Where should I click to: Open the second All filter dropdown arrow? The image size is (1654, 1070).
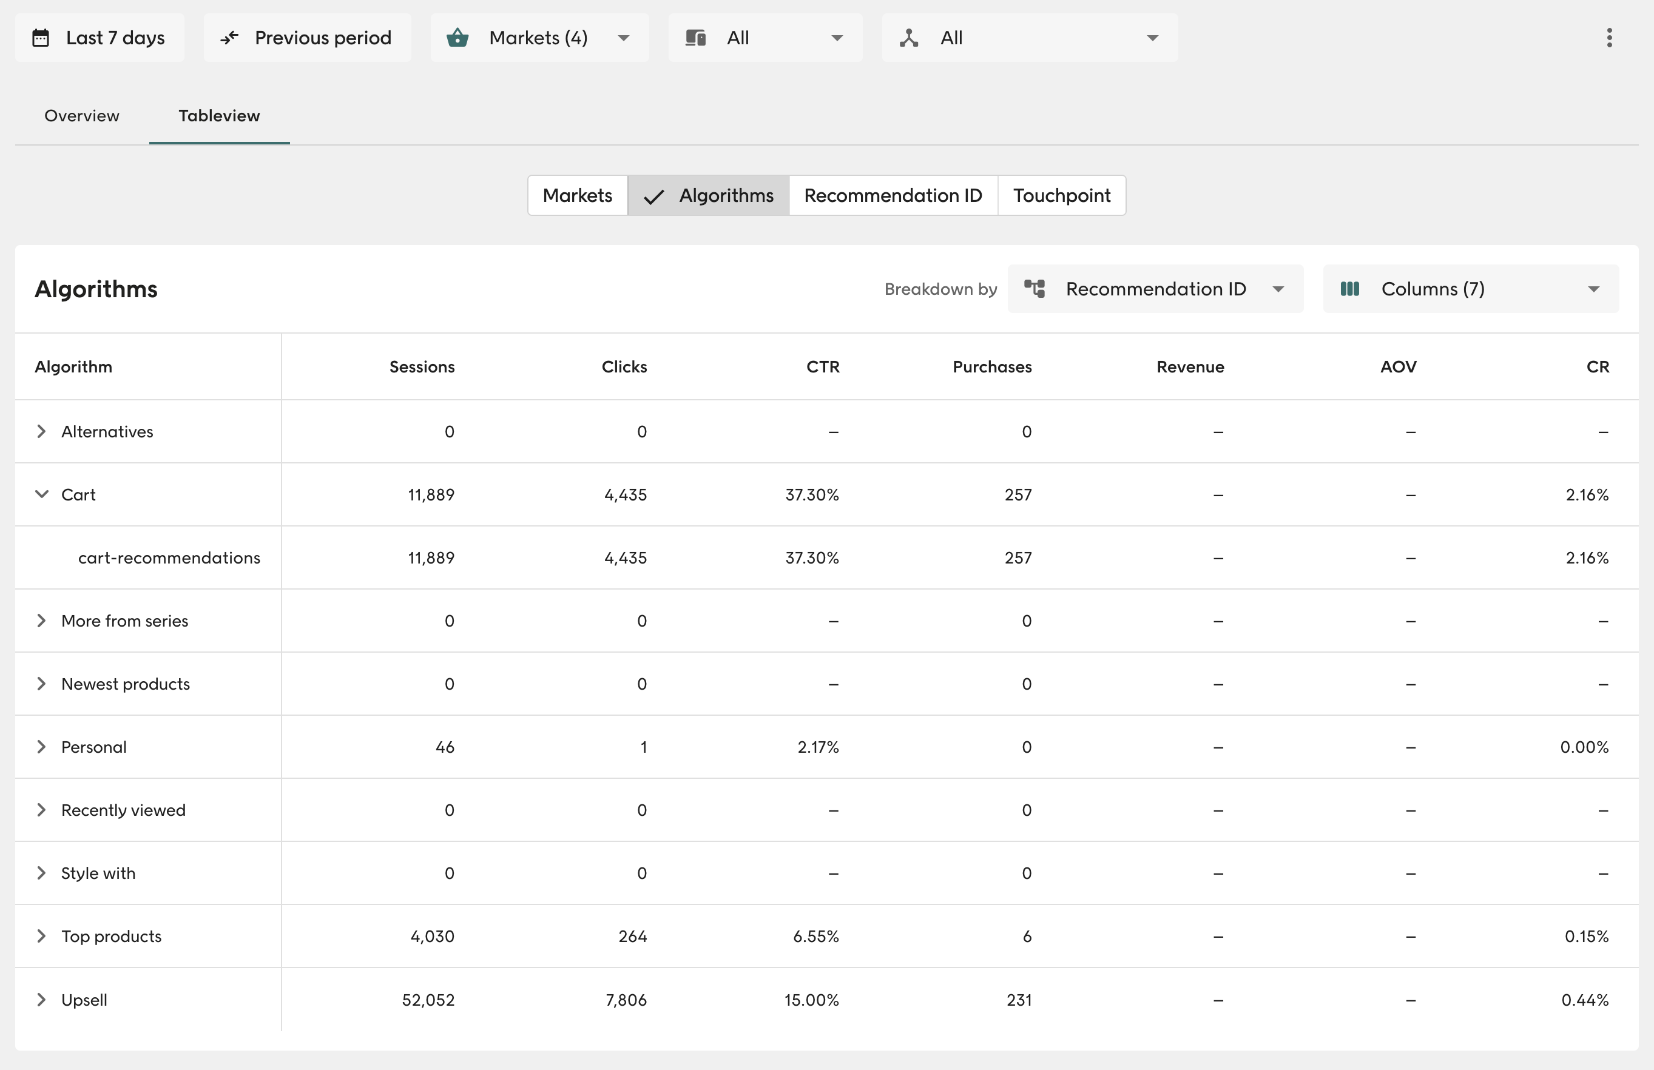tap(1153, 38)
